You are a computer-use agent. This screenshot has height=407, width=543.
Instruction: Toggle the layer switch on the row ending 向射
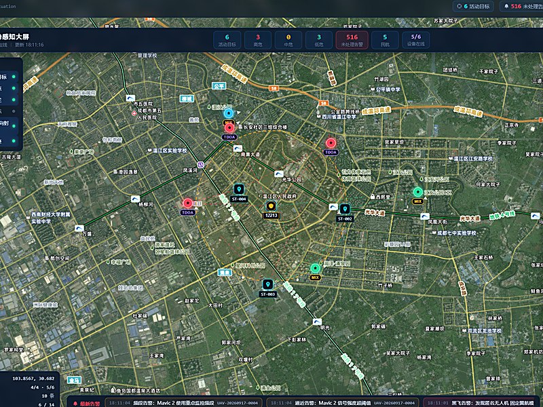14,126
